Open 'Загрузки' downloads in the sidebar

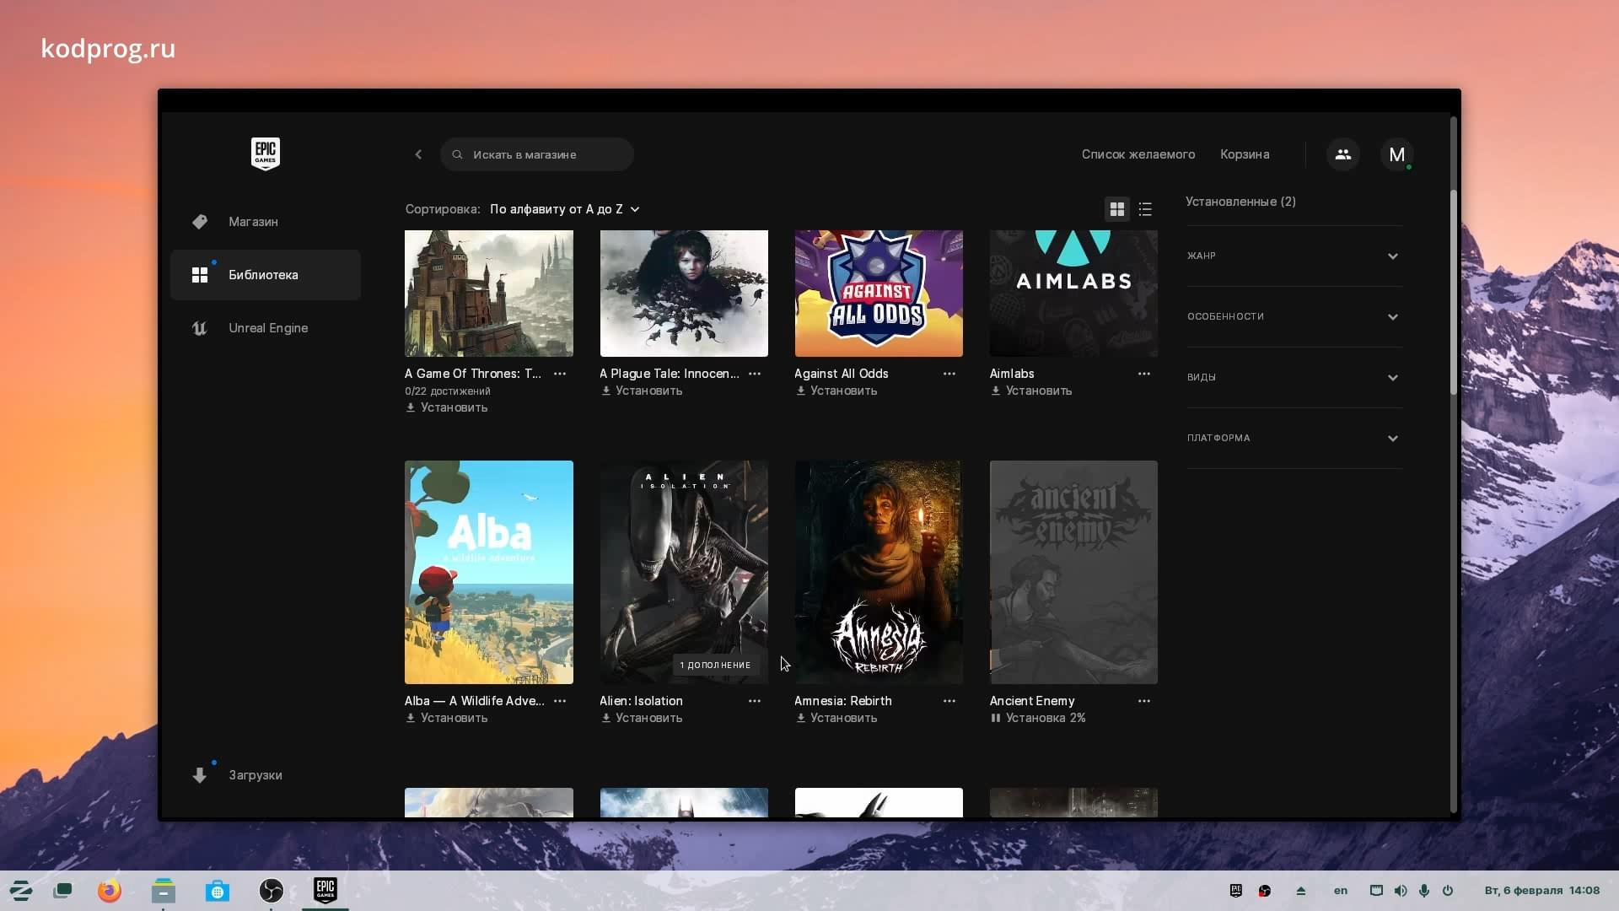(266, 775)
